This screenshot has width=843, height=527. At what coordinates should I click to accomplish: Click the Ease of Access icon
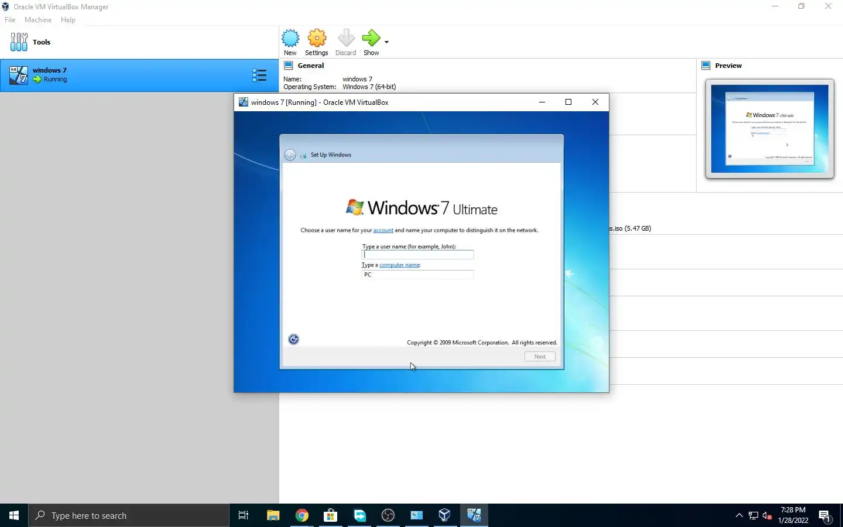click(294, 340)
